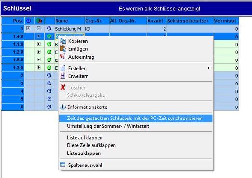Viewport: 252px width, 178px height.
Task: Open the Erstellen submenu arrow
Action: coord(208,68)
